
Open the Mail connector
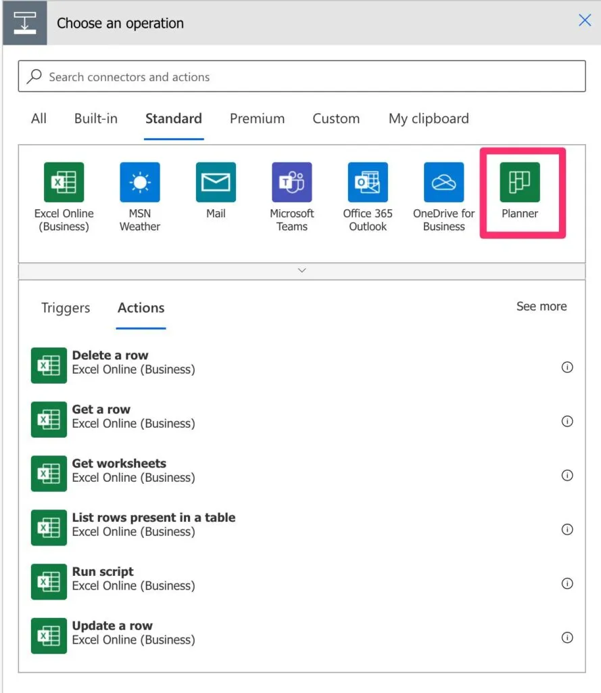click(216, 183)
